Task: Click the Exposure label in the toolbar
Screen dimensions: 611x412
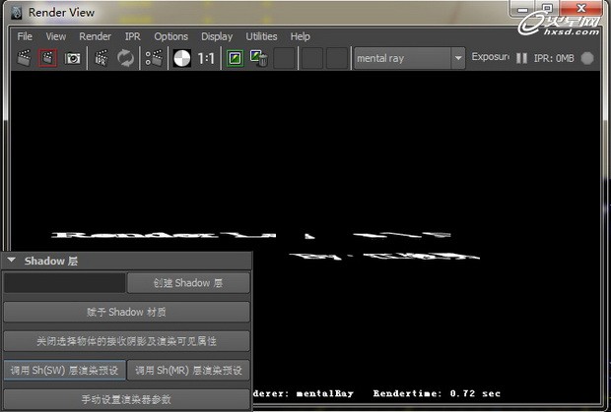Action: (490, 57)
